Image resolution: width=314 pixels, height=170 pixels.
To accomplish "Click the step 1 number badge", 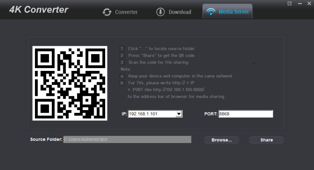I will 122,49.
